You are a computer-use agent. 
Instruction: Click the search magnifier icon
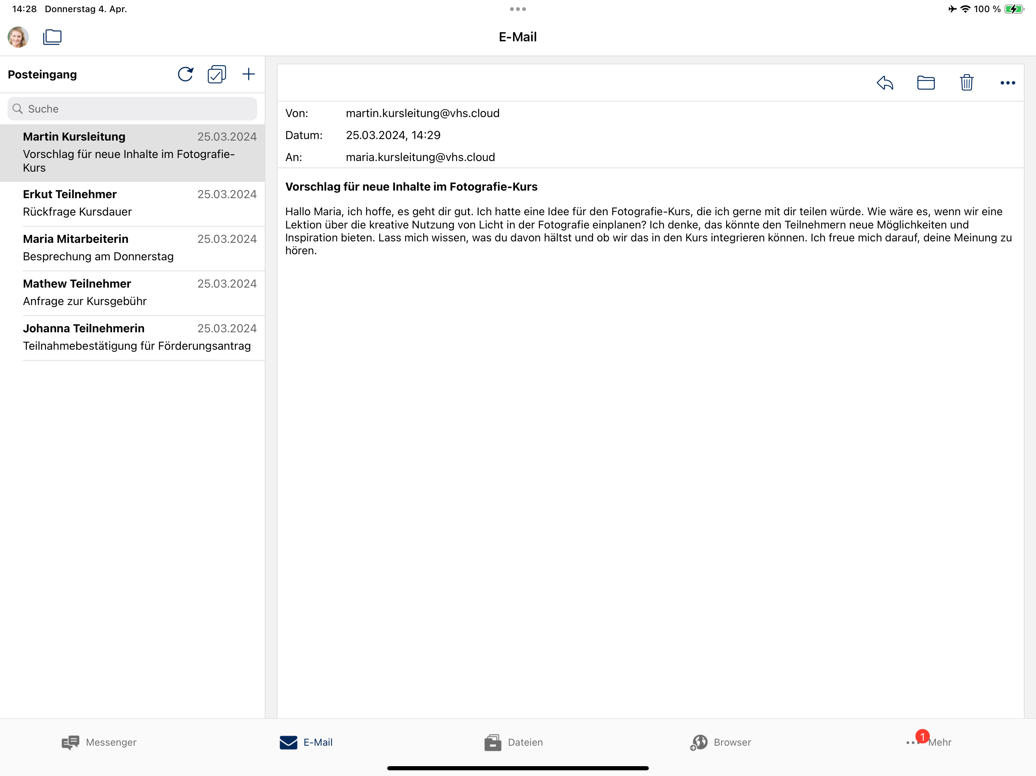tap(18, 109)
